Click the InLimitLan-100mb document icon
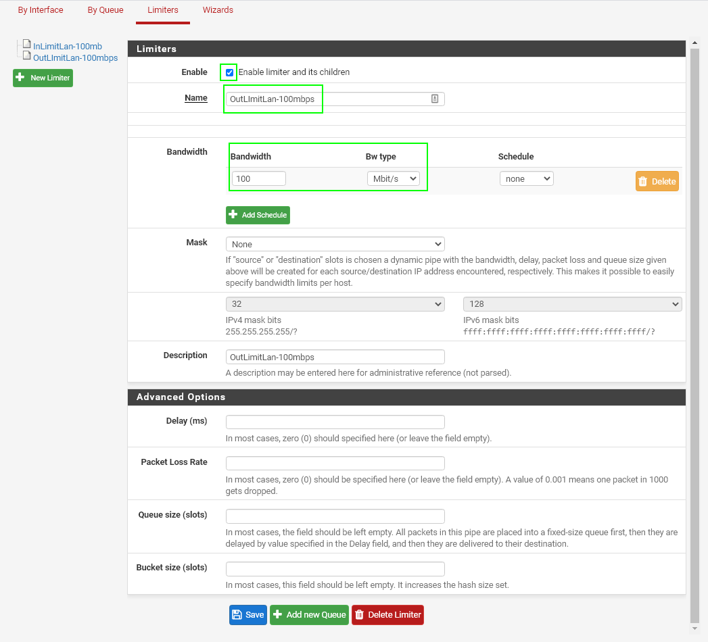The height and width of the screenshot is (642, 708). point(26,44)
